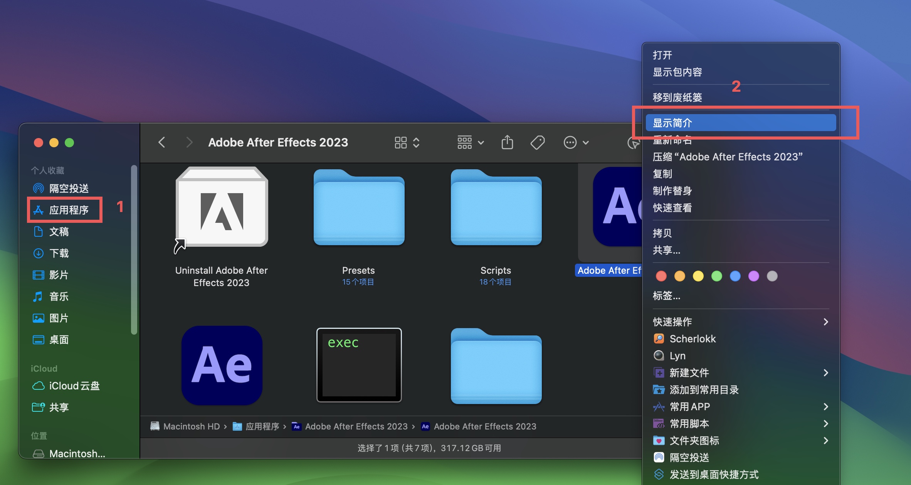Select the Ae icon in second row
This screenshot has width=911, height=485.
pos(222,365)
